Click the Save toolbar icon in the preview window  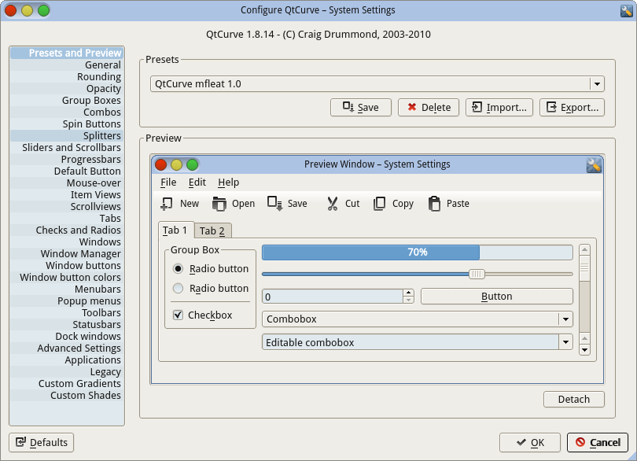(x=274, y=204)
